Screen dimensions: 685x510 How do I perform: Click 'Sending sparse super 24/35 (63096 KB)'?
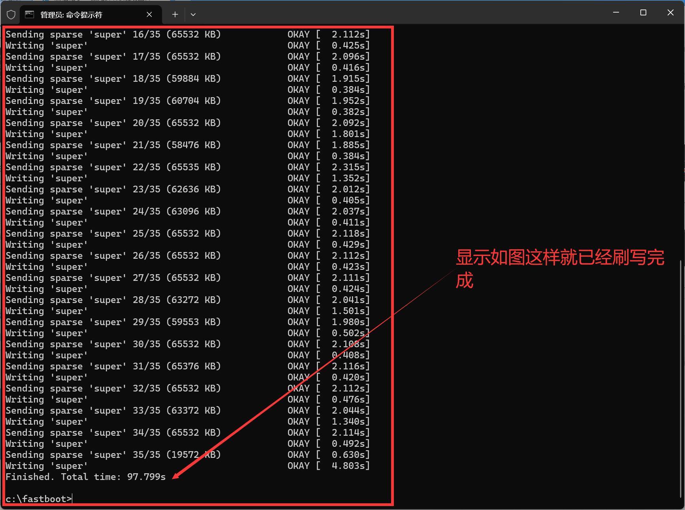pos(113,211)
